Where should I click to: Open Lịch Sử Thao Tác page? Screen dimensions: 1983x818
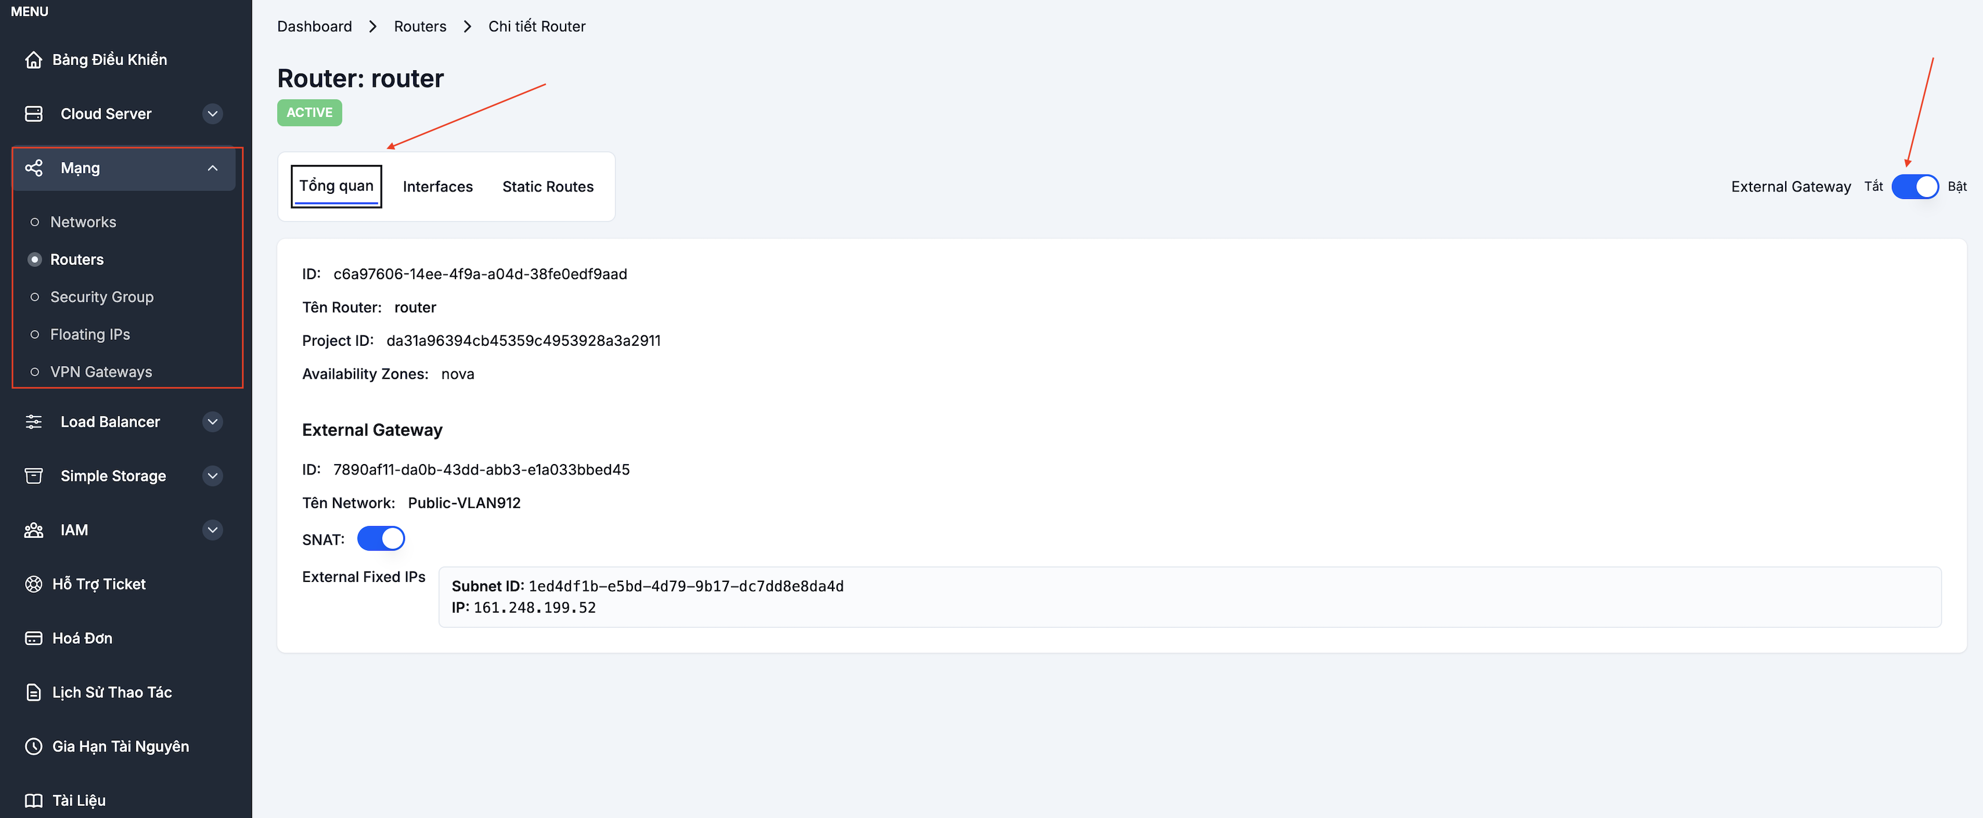111,693
